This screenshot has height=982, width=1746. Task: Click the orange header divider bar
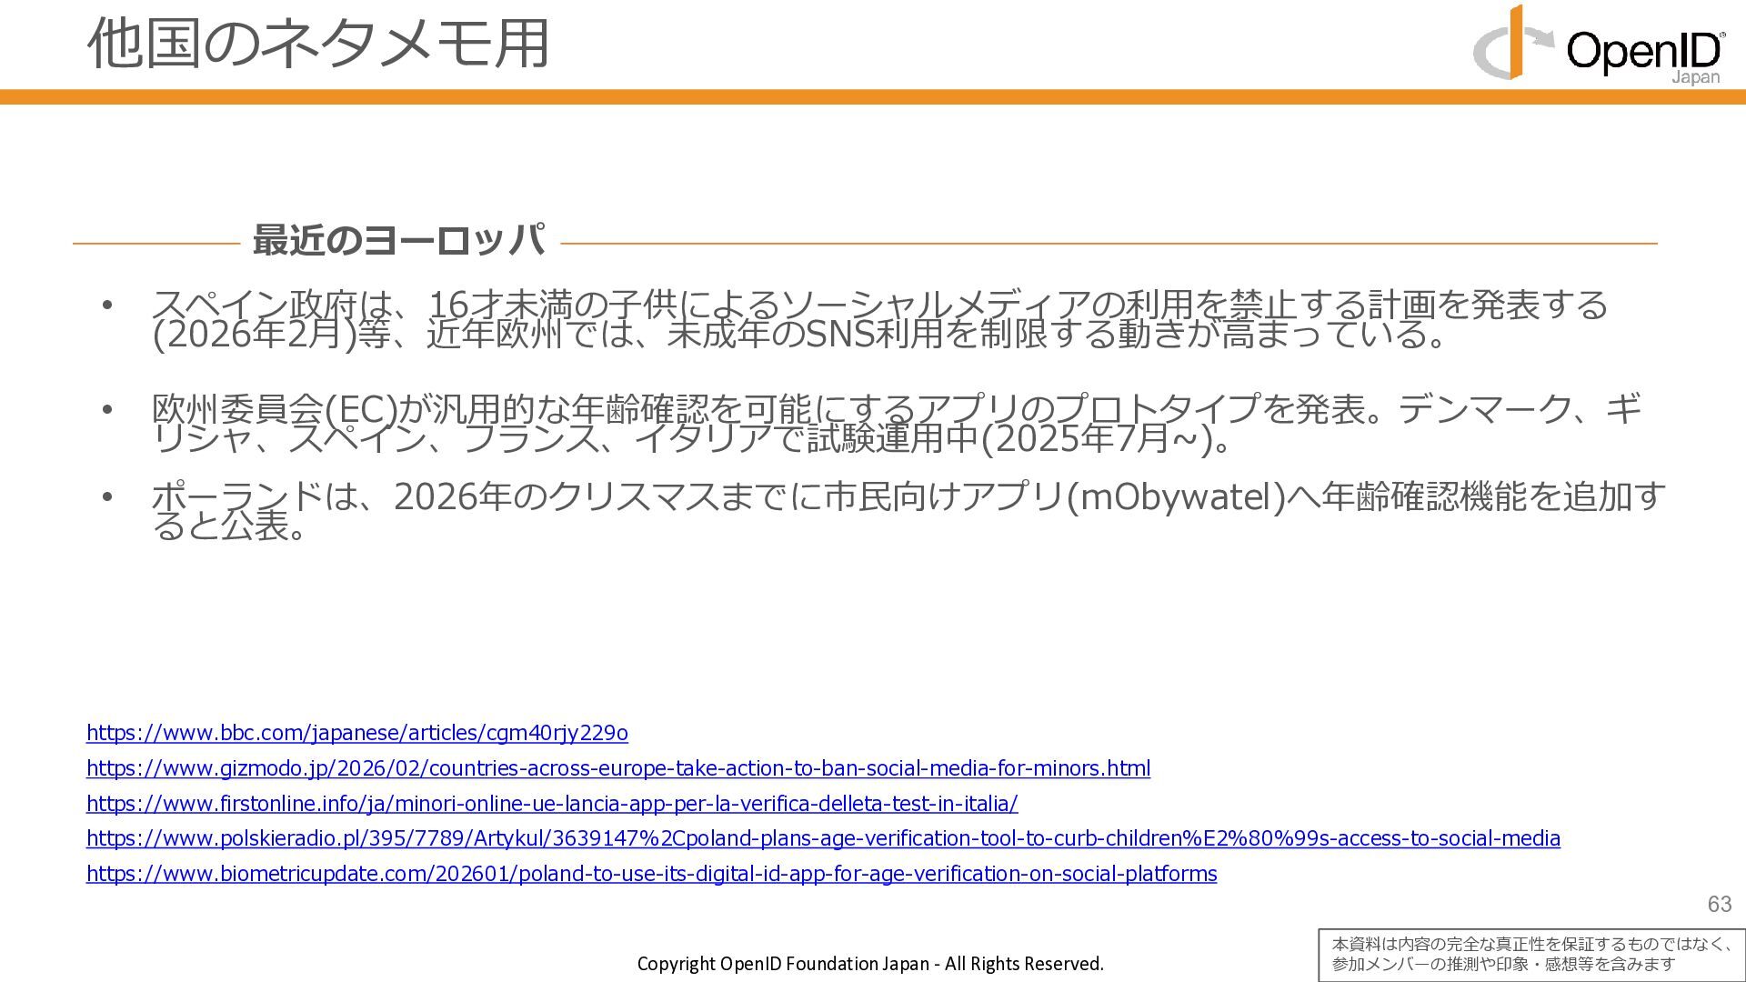[873, 97]
